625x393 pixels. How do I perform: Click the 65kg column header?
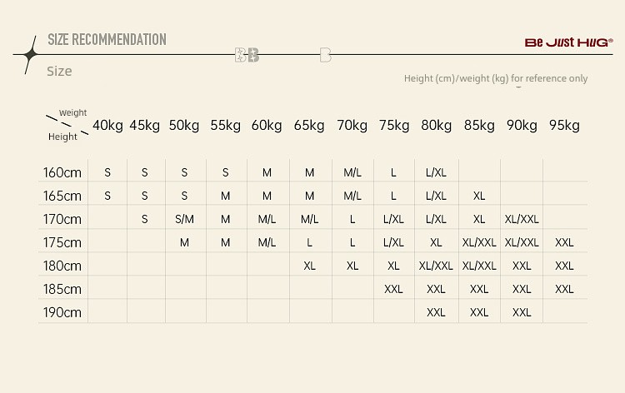click(309, 126)
